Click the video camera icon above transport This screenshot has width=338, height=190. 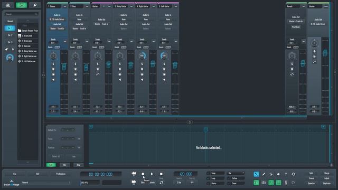[x=134, y=174]
